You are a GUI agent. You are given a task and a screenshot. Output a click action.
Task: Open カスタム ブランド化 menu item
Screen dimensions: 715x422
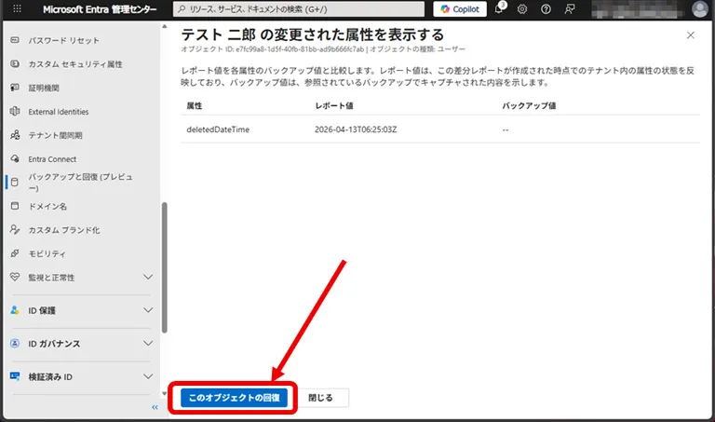click(x=64, y=230)
